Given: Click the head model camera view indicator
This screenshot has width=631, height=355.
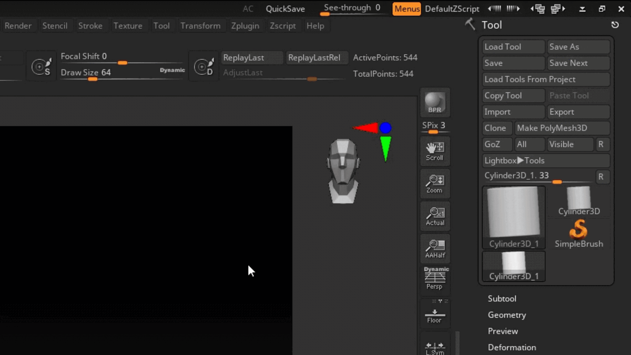Looking at the screenshot, I should tap(343, 171).
